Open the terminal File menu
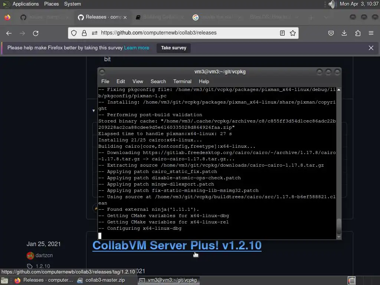 tap(105, 81)
